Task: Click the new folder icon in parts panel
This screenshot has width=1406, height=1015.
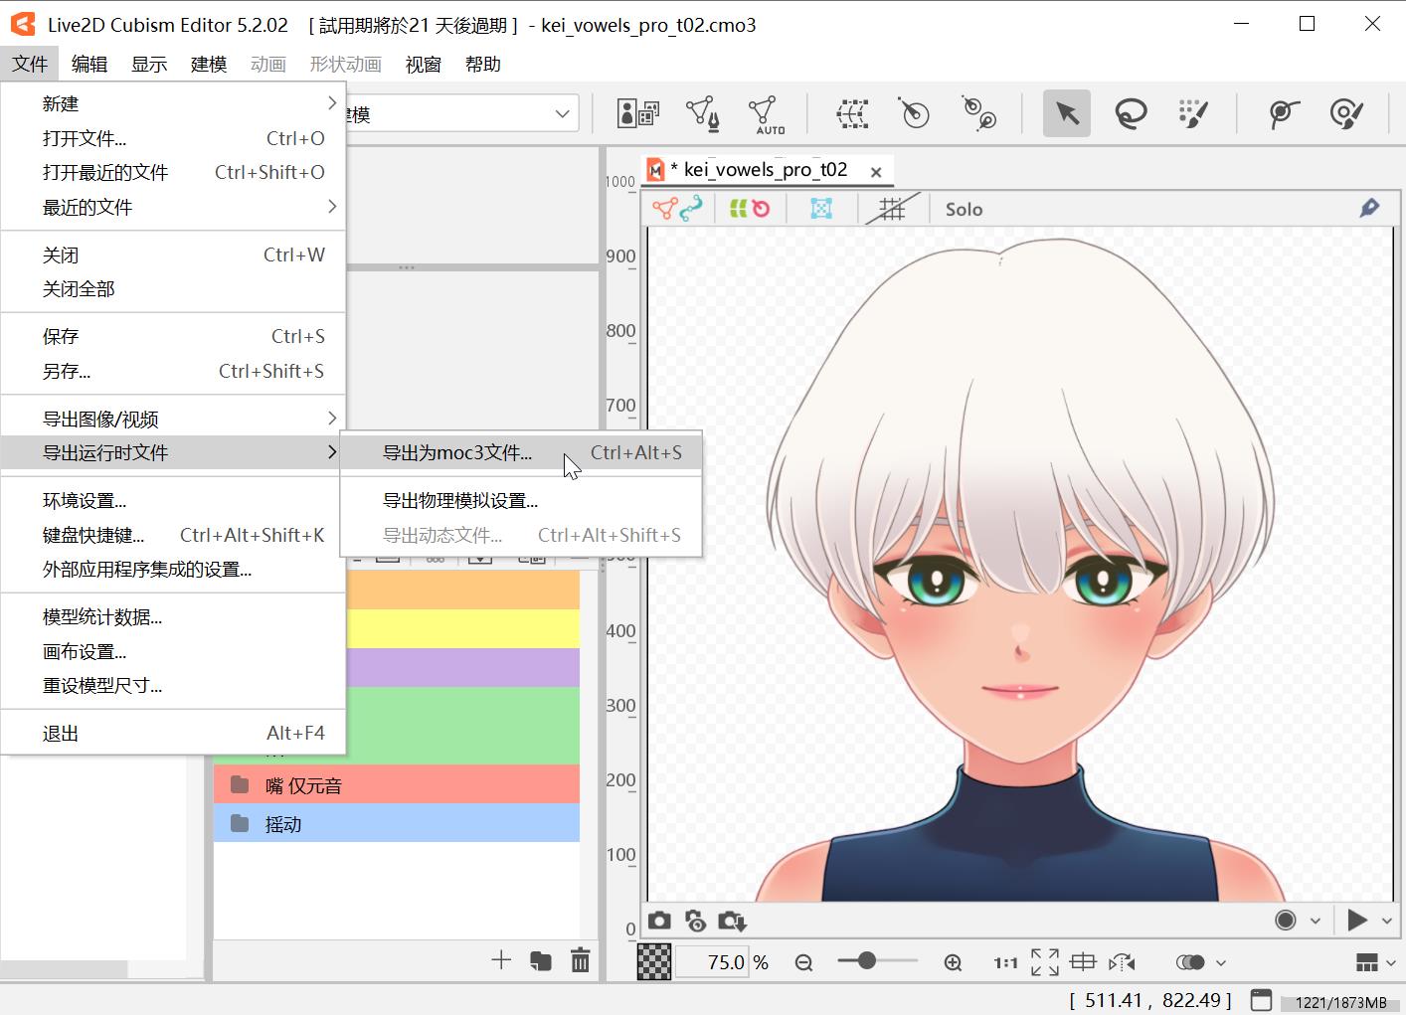Action: point(541,960)
